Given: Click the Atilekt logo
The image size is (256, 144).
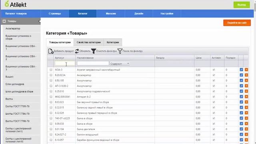Looking at the screenshot, I should click(x=16, y=4).
